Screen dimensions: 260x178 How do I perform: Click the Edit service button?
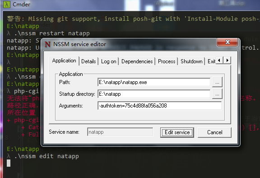coord(177,132)
